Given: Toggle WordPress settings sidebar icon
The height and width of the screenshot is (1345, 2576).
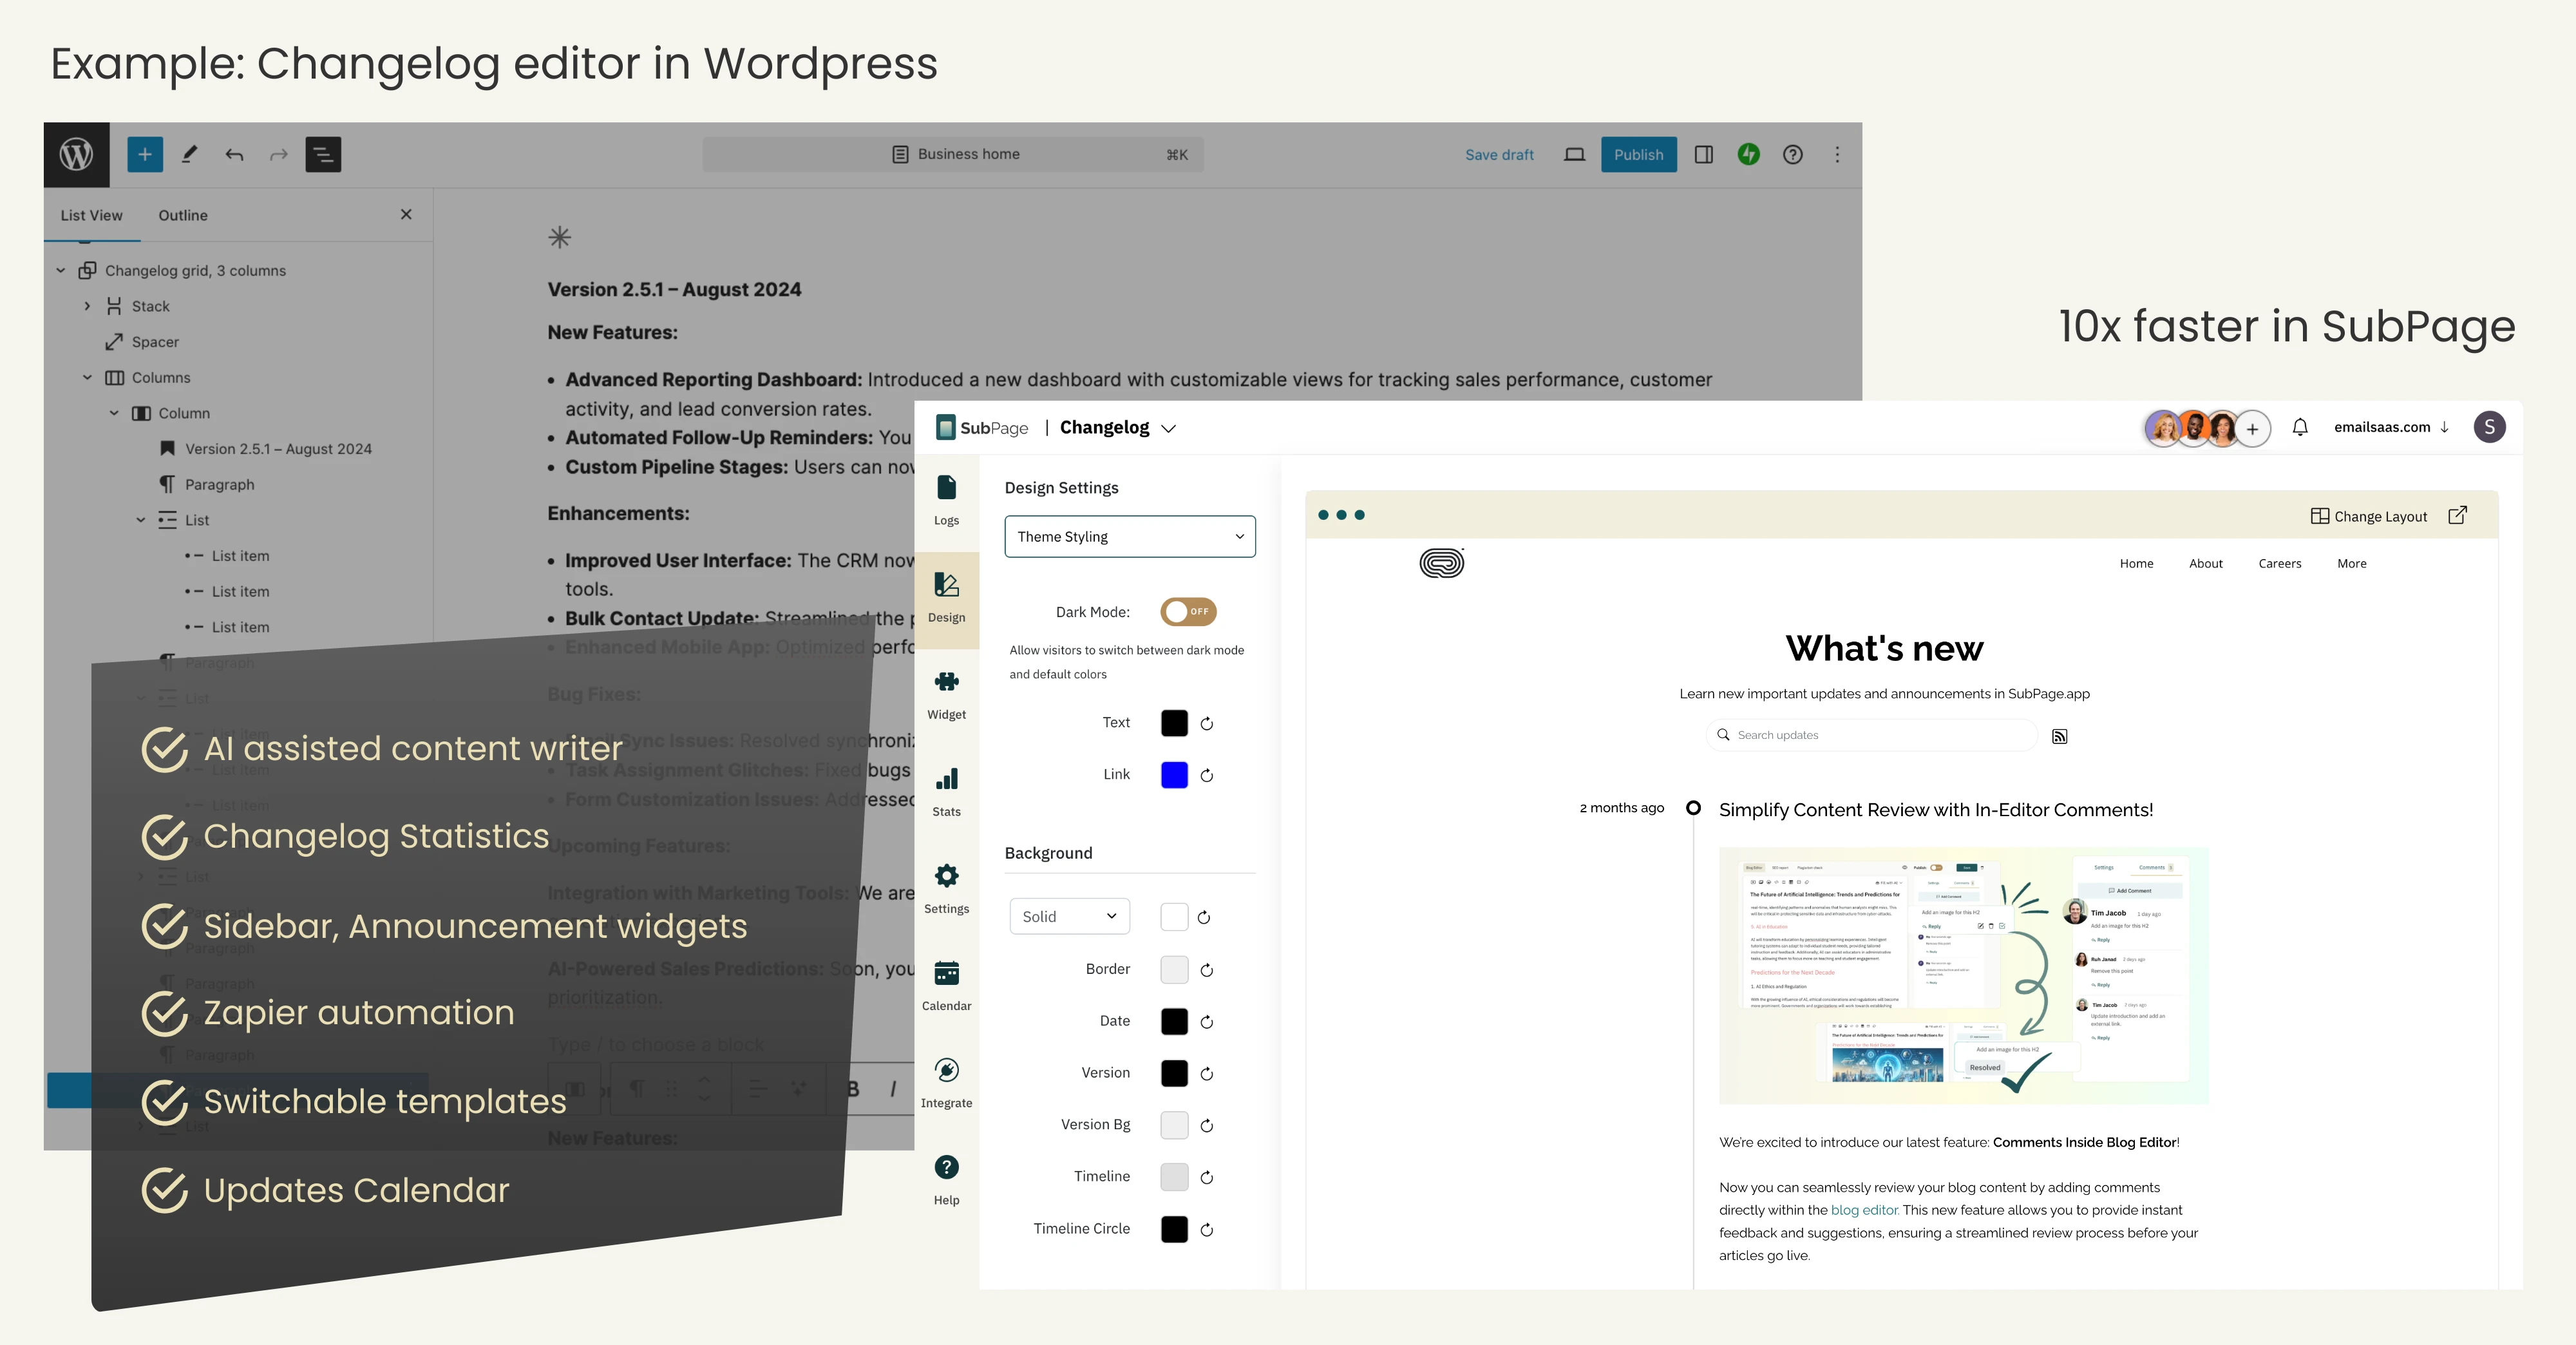Looking at the screenshot, I should point(1704,154).
